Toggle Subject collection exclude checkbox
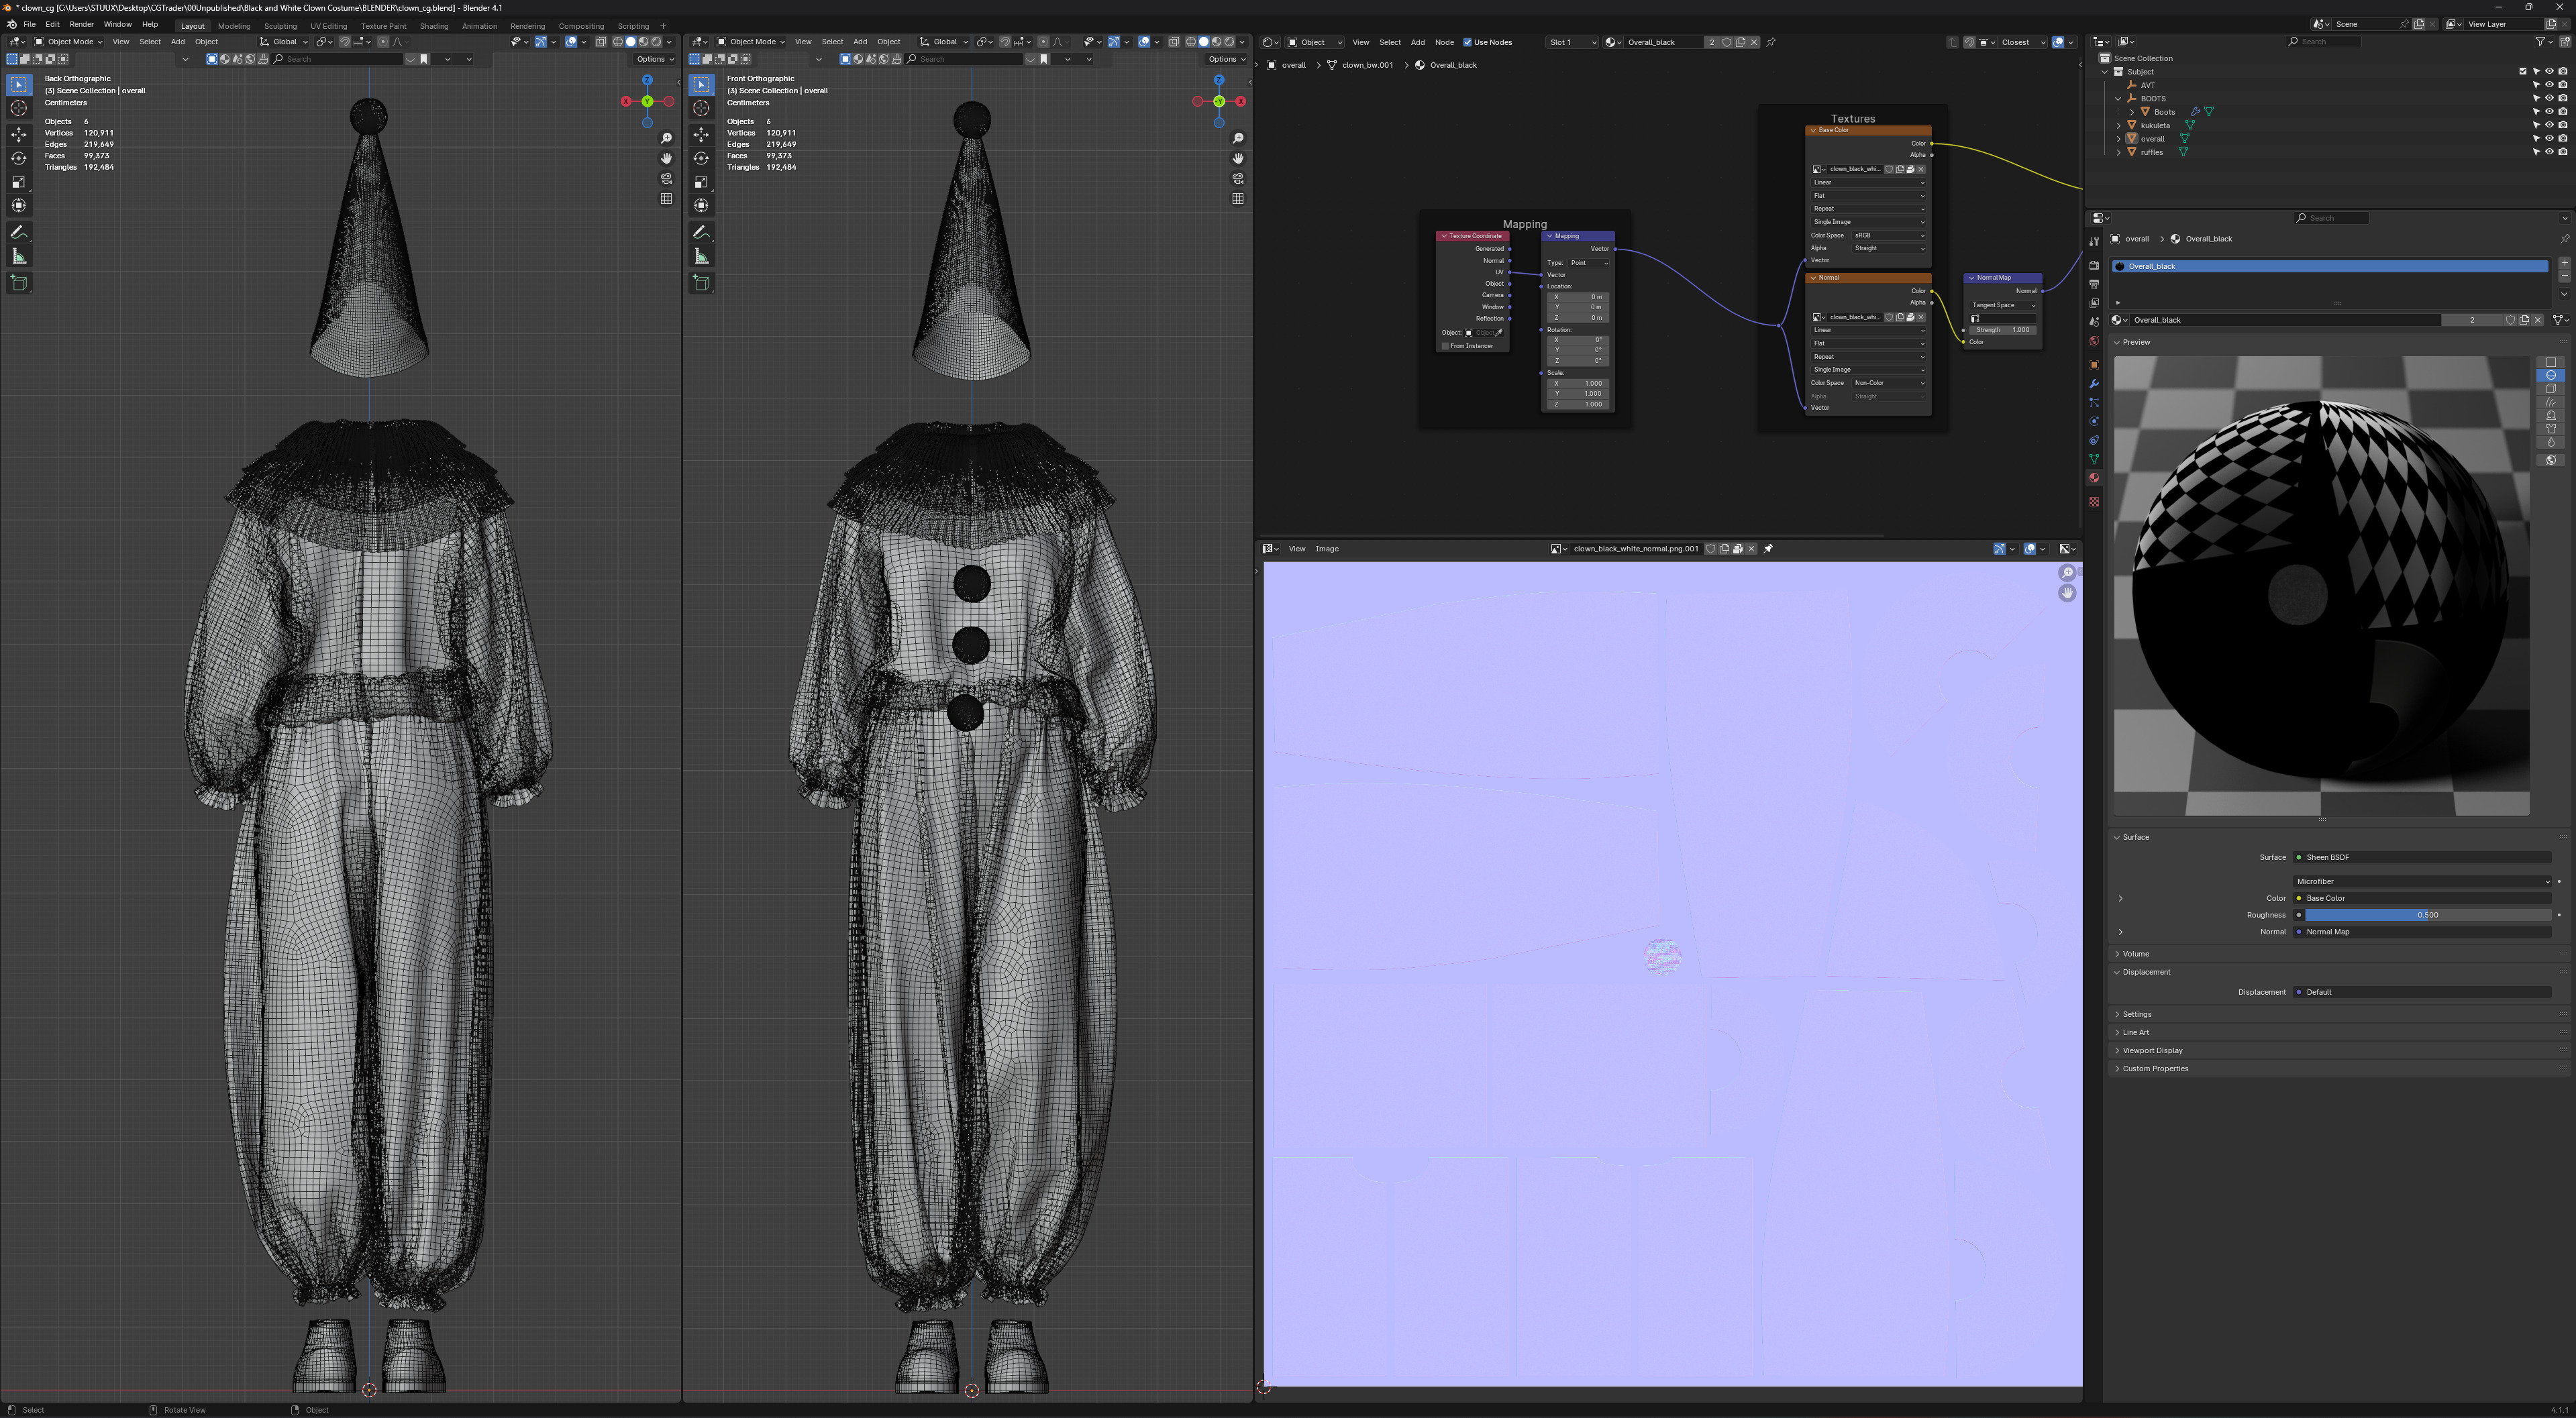 pos(2523,72)
